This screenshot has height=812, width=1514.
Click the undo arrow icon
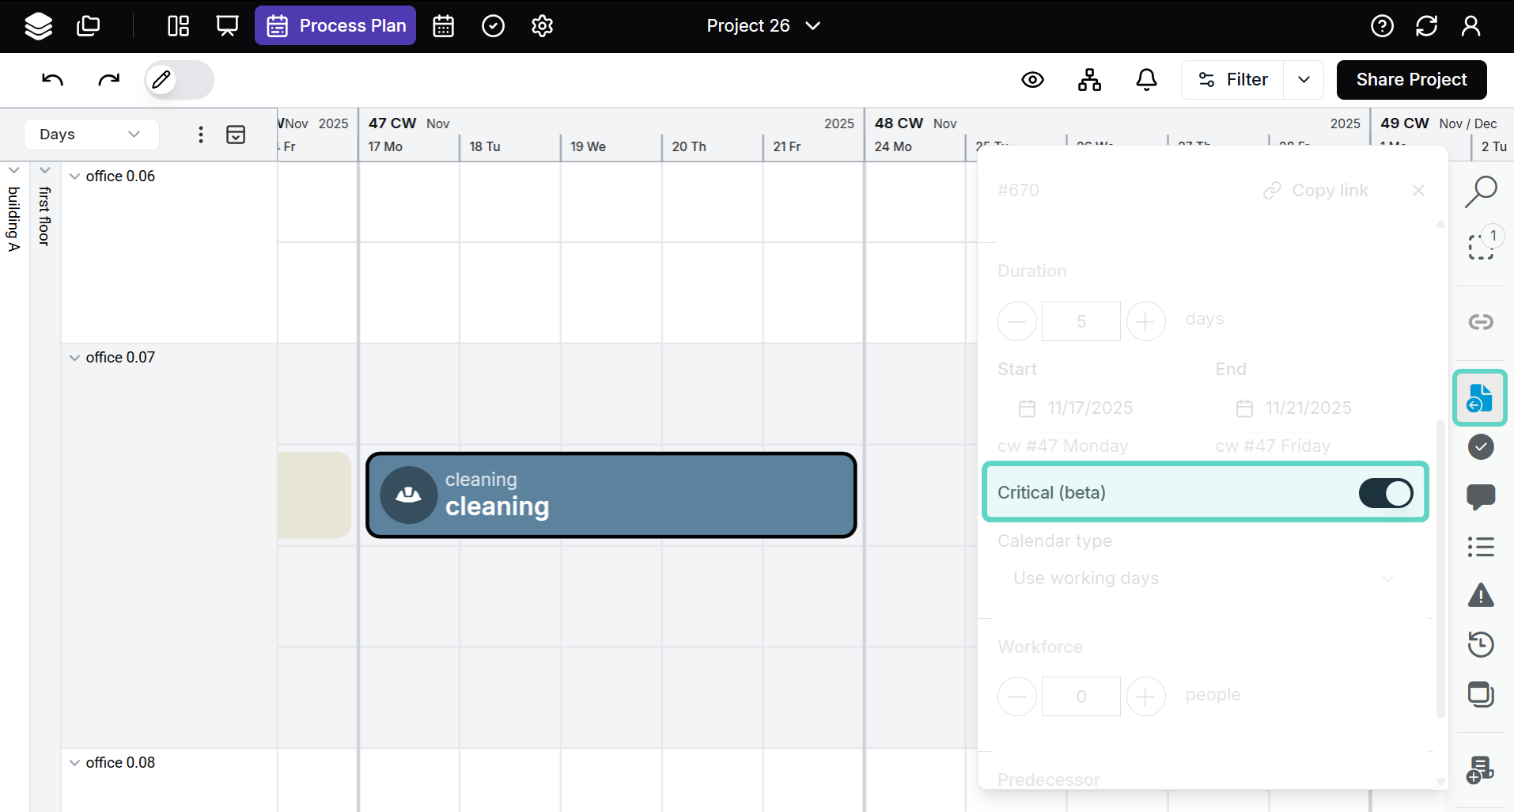click(52, 79)
